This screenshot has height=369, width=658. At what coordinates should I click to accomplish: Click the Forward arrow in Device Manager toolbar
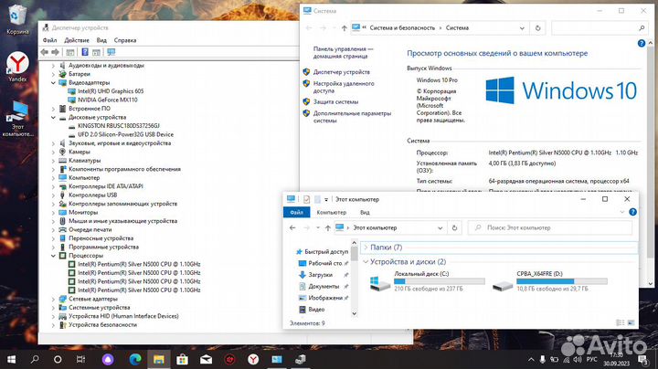(x=56, y=52)
